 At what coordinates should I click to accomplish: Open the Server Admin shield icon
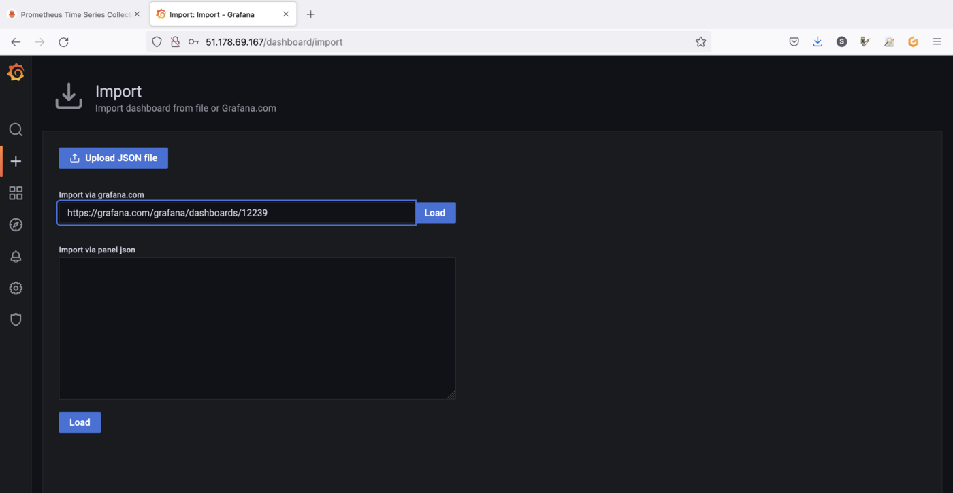(x=16, y=320)
